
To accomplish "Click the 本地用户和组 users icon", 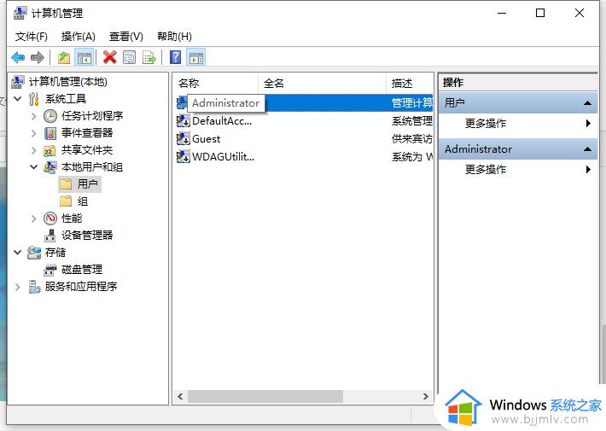I will (50, 167).
